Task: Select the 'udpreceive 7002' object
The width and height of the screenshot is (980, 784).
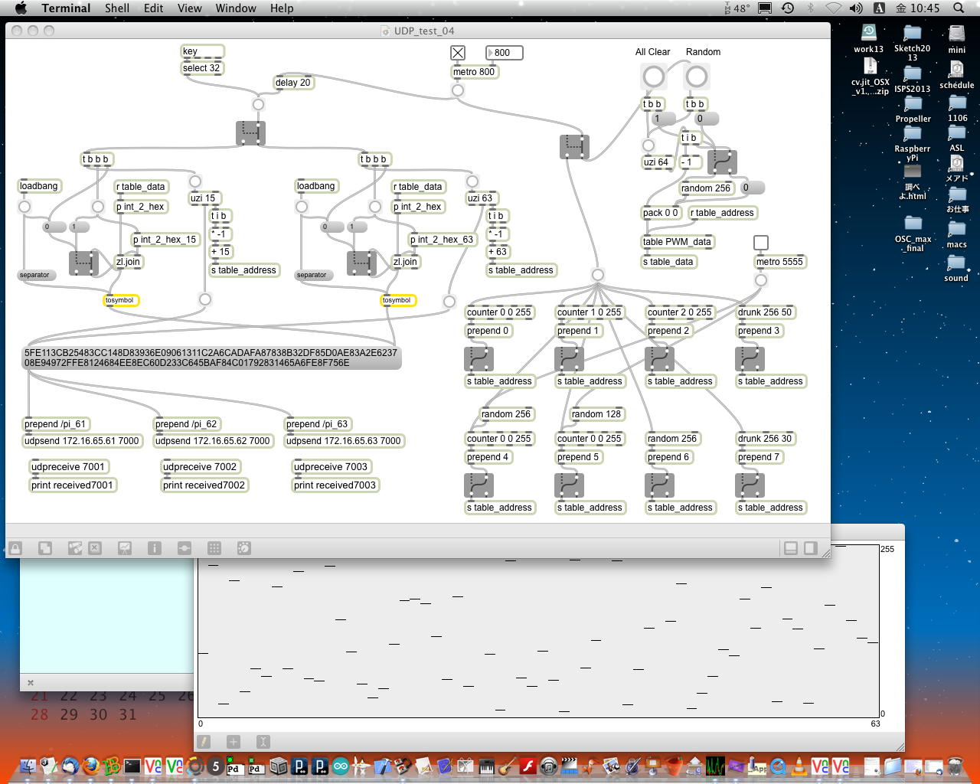Action: coord(200,467)
